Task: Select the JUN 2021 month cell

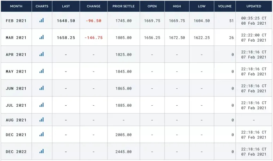Action: (x=16, y=88)
